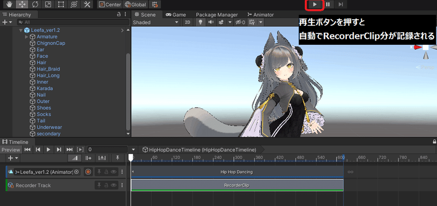Screen dimensions: 437x206
Task: Open Leefa_ver1.2 Animator binding object picker
Action: pyautogui.click(x=76, y=172)
